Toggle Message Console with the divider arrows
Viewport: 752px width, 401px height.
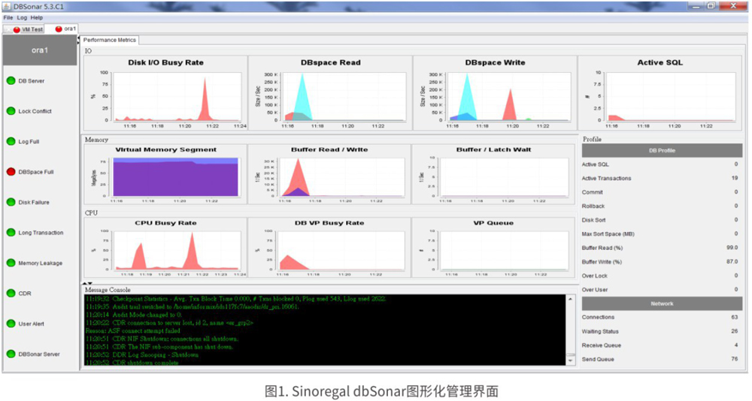(88, 284)
